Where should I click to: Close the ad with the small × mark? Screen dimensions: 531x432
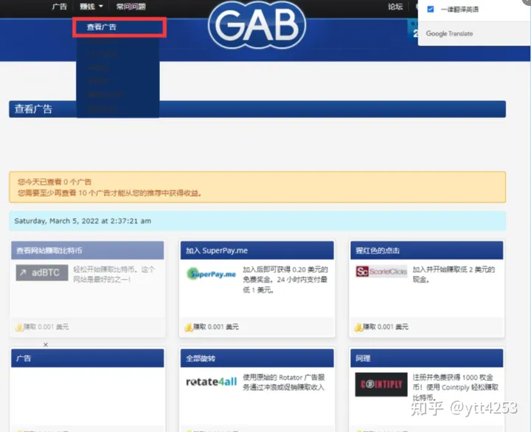(x=46, y=345)
